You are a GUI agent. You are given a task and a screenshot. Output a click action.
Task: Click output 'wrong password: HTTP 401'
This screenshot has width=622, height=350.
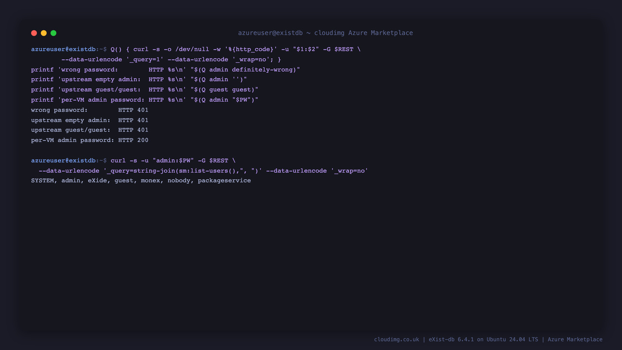tap(90, 110)
